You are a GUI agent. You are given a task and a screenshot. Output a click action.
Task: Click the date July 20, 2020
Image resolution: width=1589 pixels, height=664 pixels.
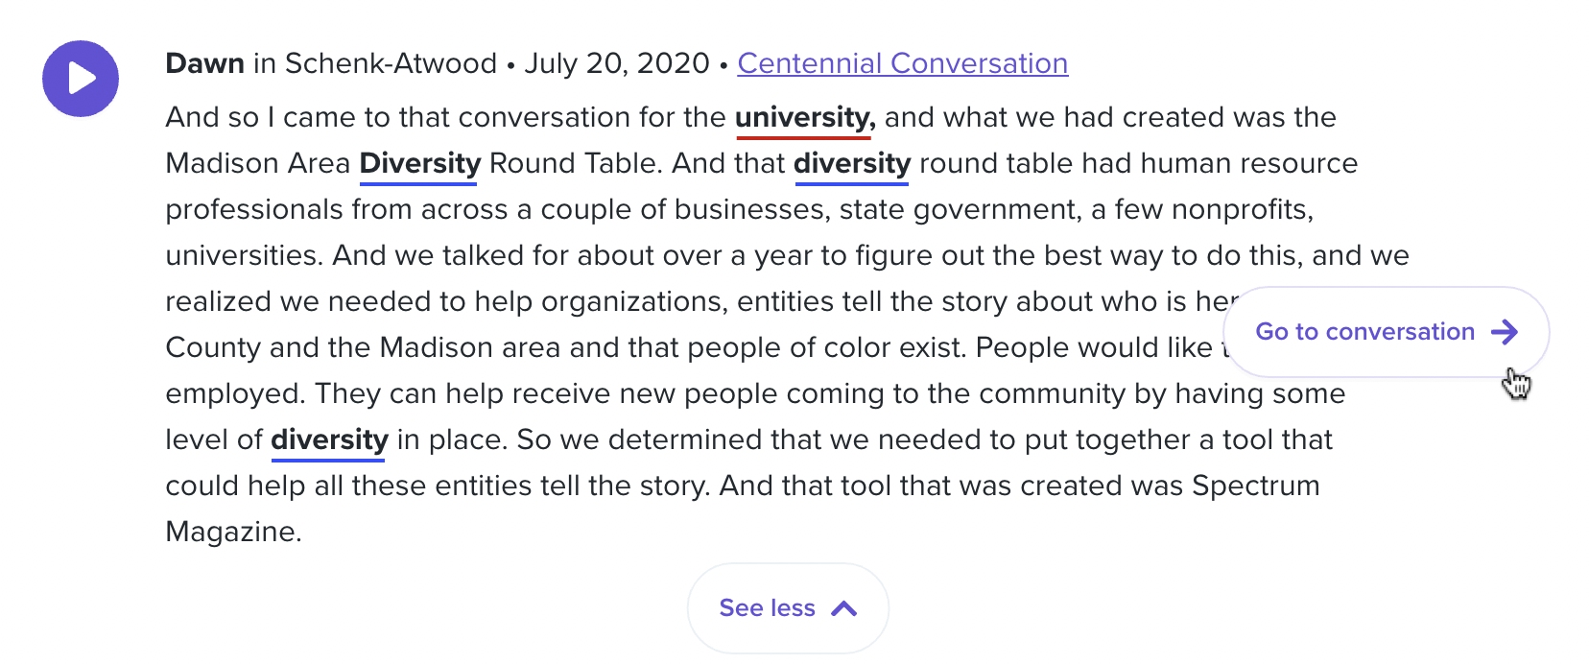[616, 63]
